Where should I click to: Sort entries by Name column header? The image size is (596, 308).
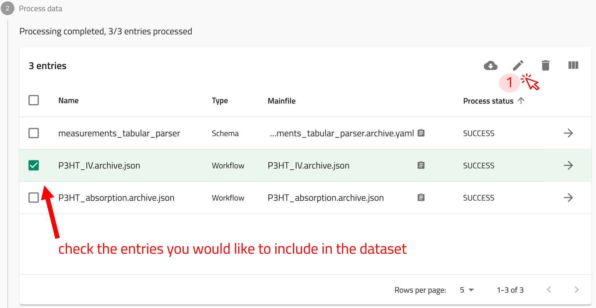(68, 101)
